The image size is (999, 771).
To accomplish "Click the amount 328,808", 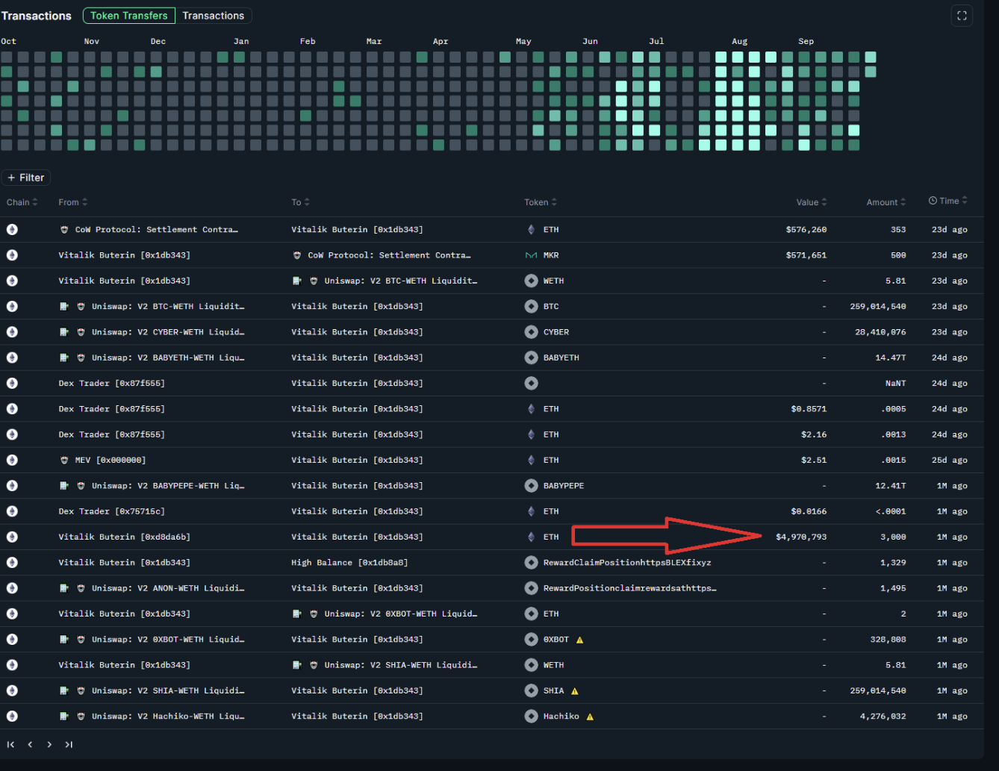I will click(x=888, y=640).
